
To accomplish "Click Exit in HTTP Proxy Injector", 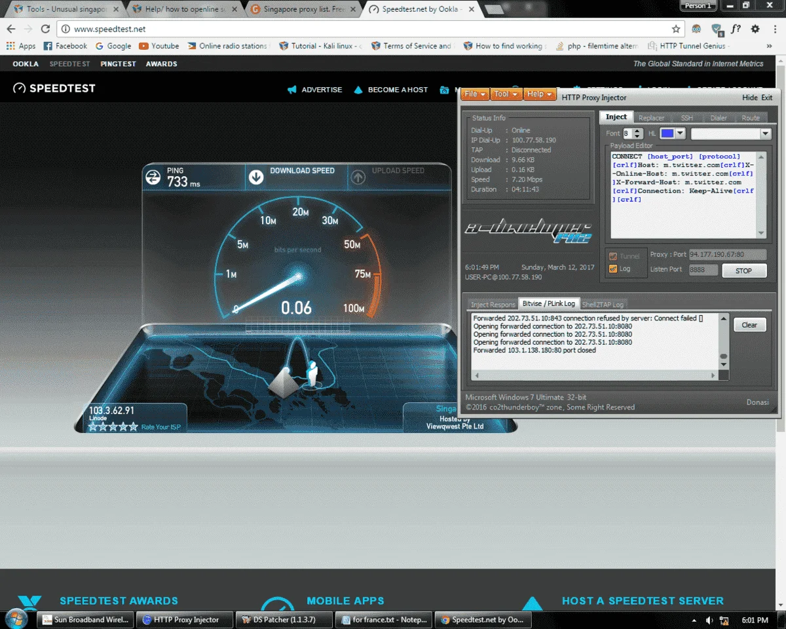I will 766,98.
